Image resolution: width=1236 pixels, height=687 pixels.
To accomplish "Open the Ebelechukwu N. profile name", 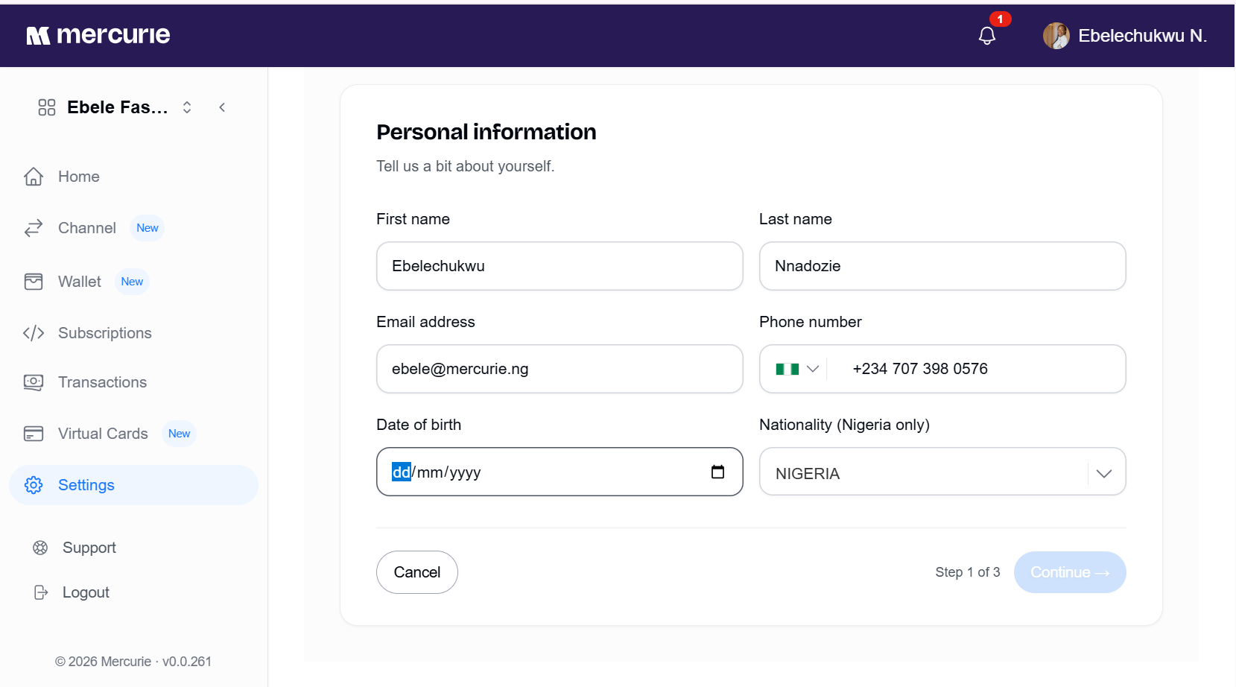I will (x=1142, y=36).
